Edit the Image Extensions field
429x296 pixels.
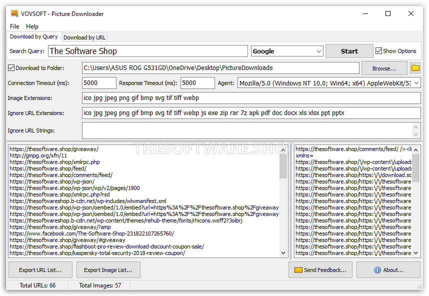tap(251, 98)
